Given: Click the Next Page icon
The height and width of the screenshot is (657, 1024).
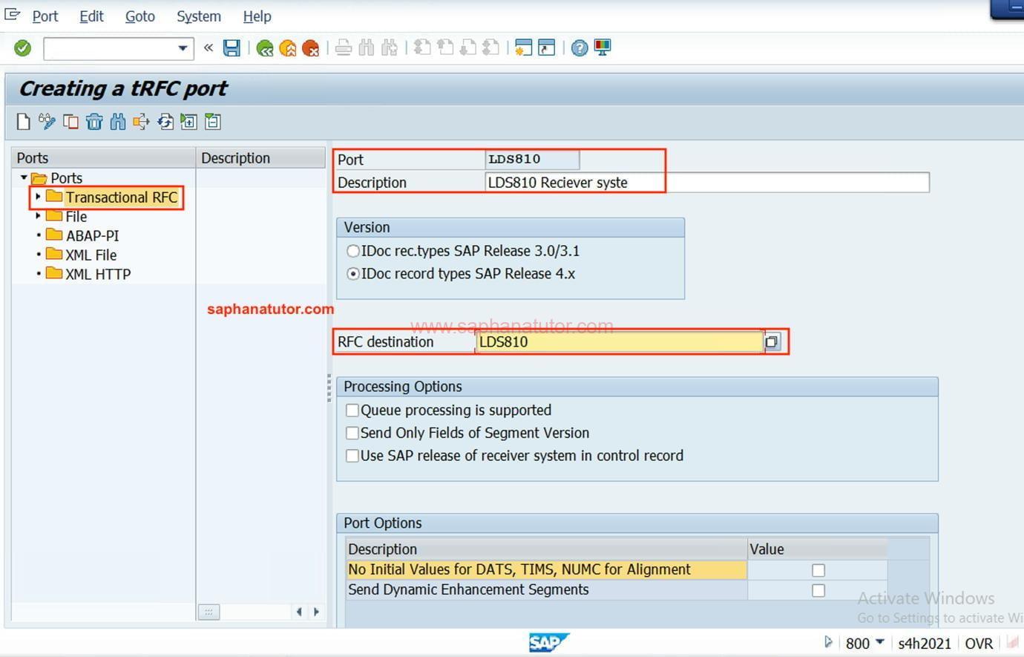Looking at the screenshot, I should [x=468, y=48].
